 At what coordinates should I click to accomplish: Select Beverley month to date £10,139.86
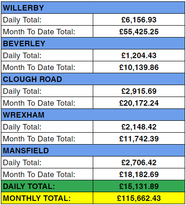coord(139,67)
